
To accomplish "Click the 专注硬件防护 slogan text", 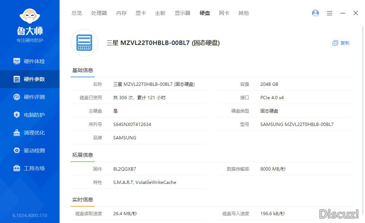I will click(x=30, y=41).
